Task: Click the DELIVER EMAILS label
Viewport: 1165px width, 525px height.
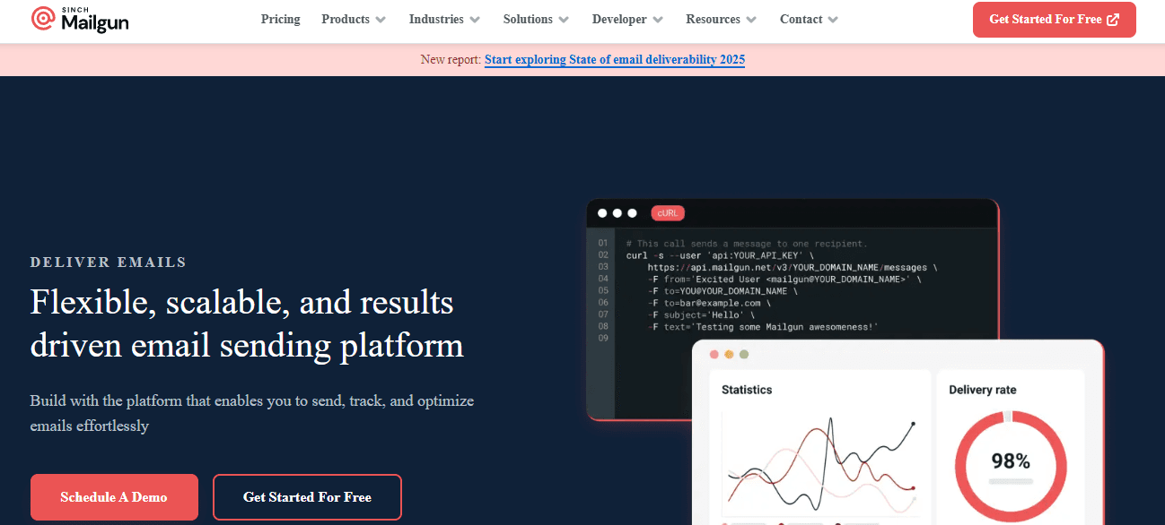Action: 109,262
